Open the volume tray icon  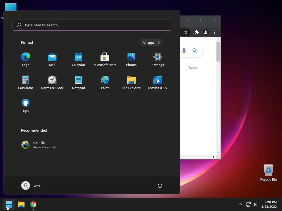tap(255, 204)
